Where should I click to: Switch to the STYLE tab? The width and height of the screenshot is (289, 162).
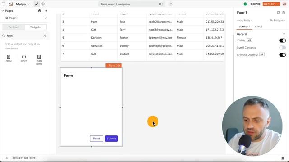click(x=259, y=27)
